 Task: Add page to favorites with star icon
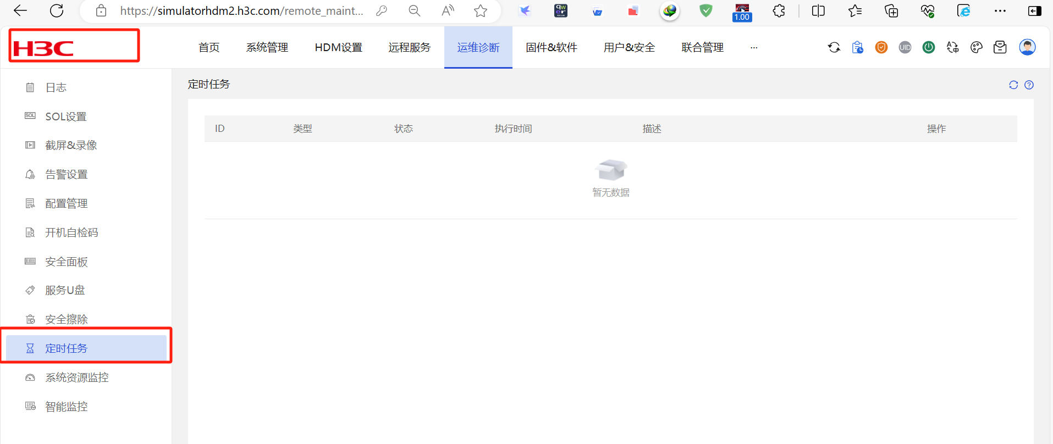(481, 11)
